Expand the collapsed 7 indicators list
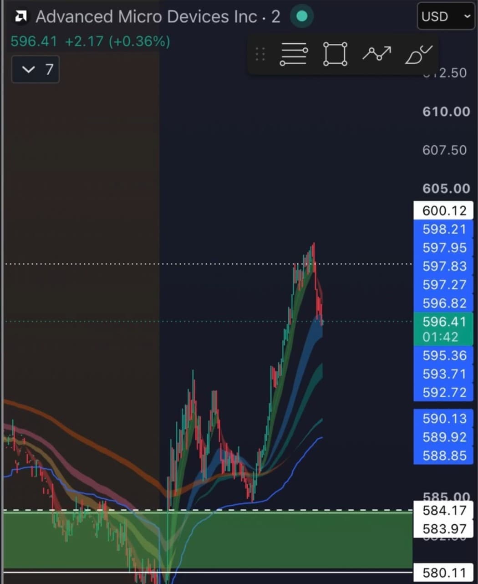Screen dimensions: 478x584 pyautogui.click(x=36, y=69)
